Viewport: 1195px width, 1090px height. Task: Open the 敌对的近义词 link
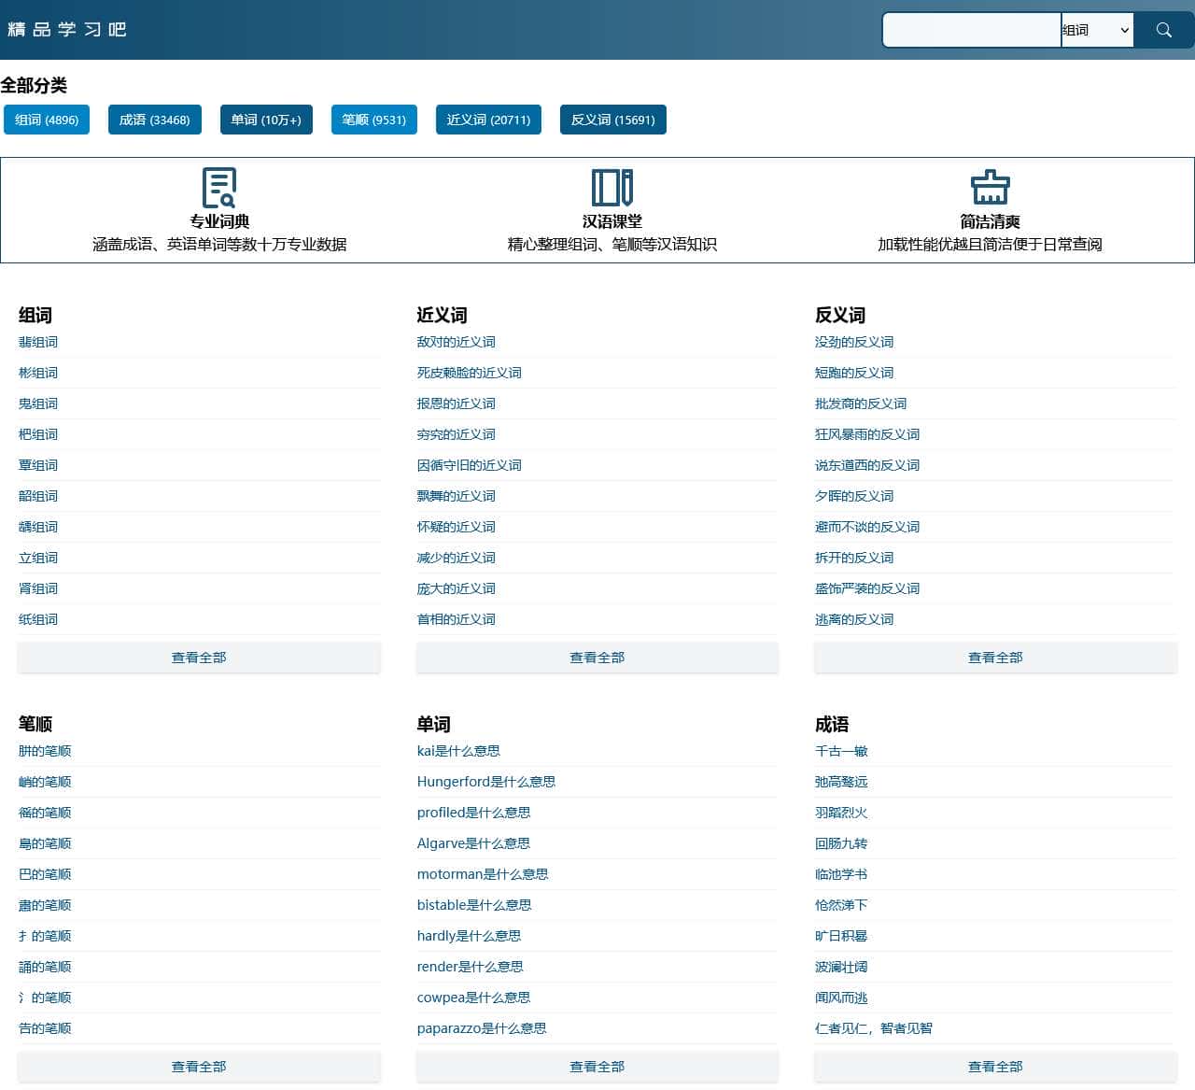pos(457,342)
